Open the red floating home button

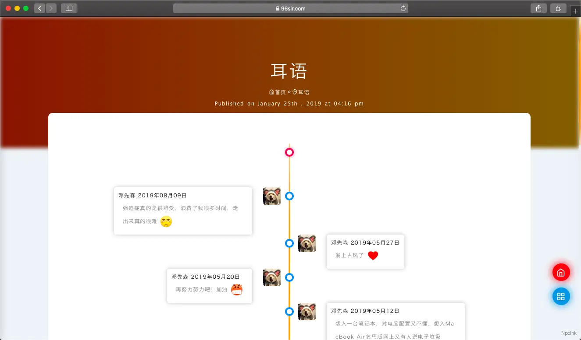coord(561,272)
